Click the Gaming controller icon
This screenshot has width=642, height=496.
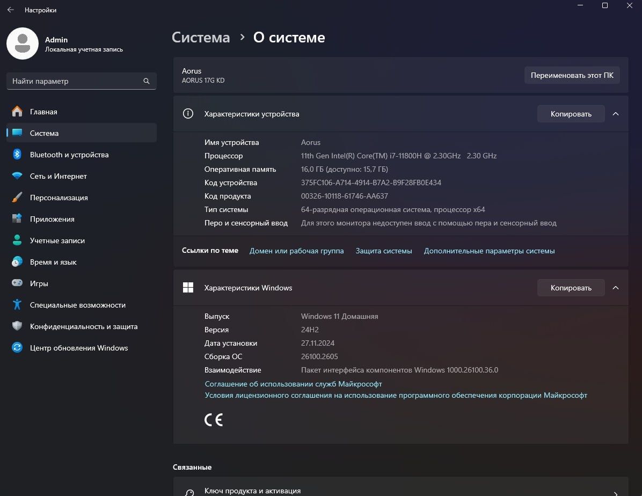(x=17, y=283)
